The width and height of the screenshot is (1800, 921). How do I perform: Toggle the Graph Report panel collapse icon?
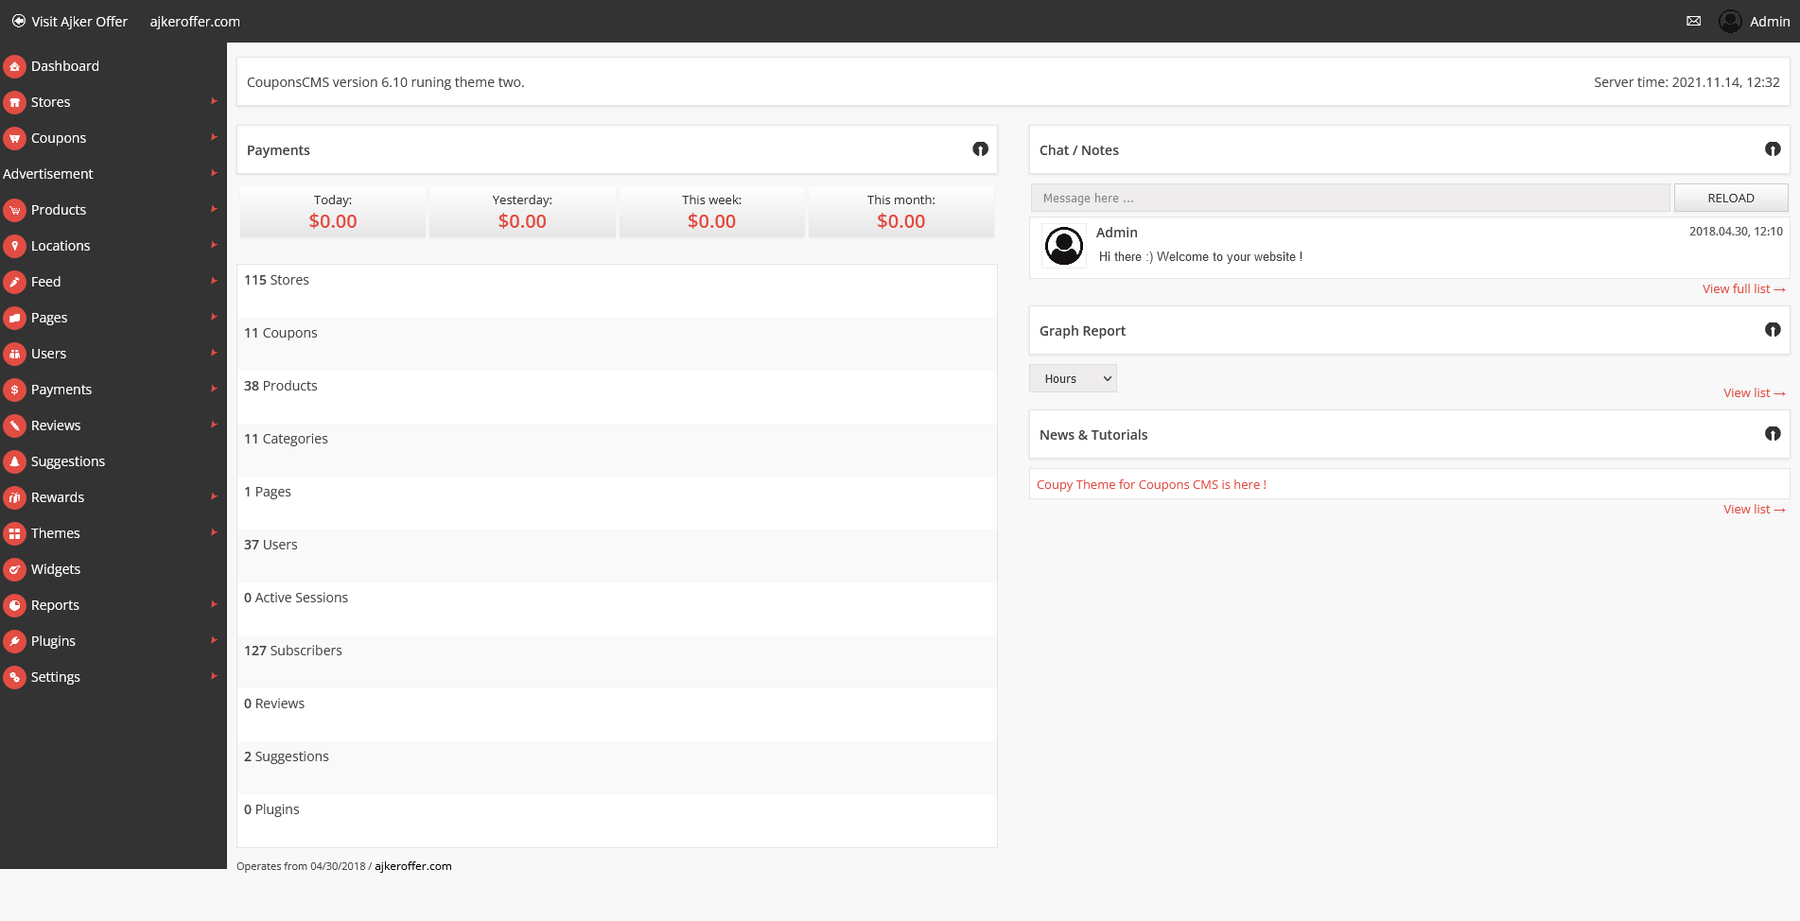(x=1773, y=330)
